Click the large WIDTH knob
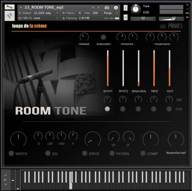This screenshot has width=192, height=191. [18, 139]
